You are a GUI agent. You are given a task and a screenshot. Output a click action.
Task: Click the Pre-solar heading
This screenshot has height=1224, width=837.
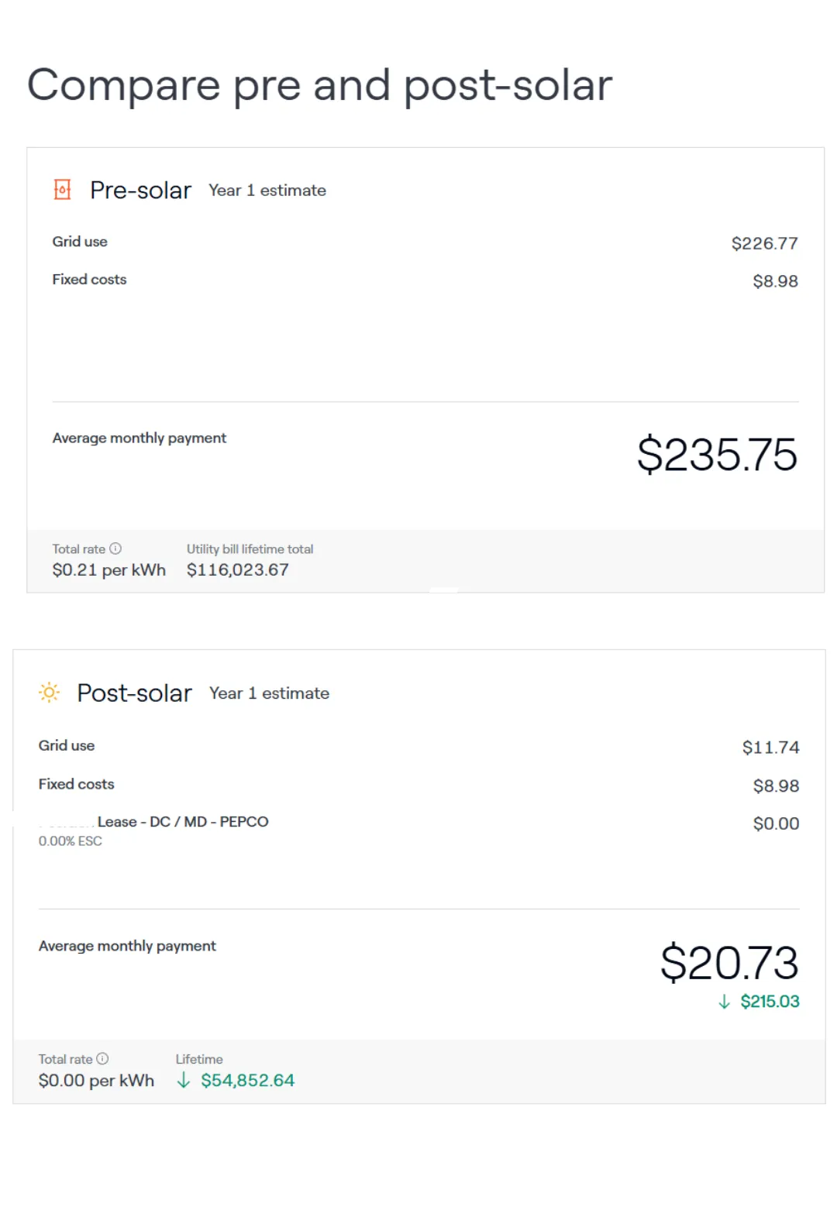[x=140, y=190]
